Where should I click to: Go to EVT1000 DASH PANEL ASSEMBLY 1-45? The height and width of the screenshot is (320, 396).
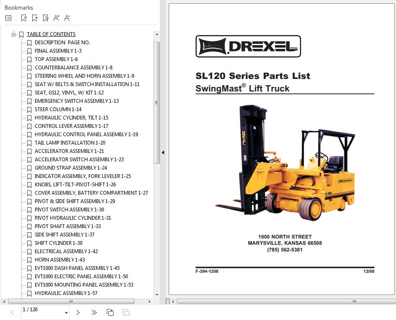77,268
